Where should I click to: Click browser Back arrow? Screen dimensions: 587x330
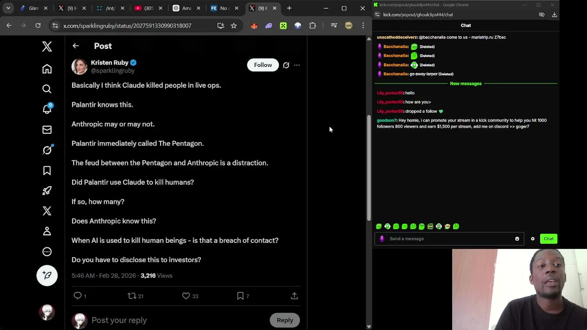point(9,26)
